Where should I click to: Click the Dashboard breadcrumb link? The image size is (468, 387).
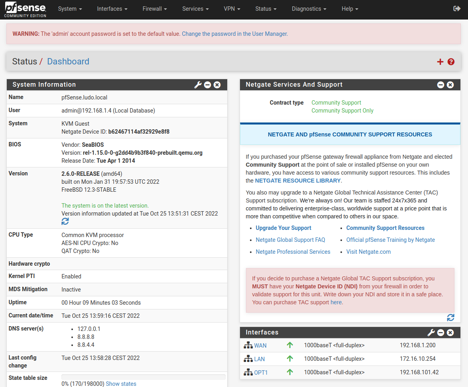[x=68, y=61]
